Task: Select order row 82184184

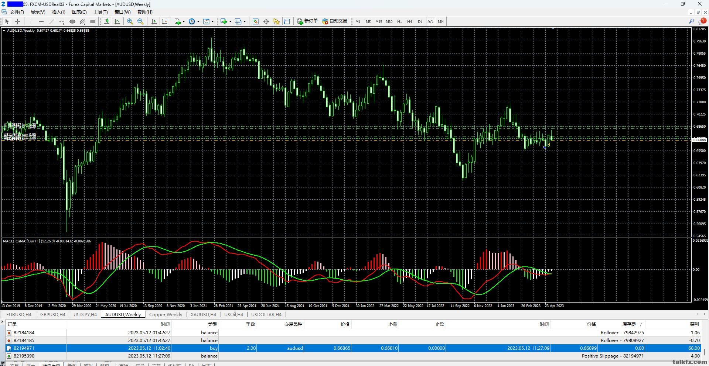Action: coord(354,332)
